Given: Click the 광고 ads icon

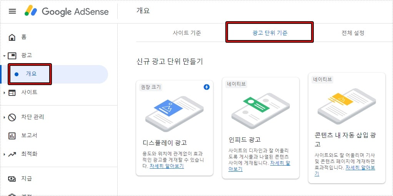Looking at the screenshot, I should click(12, 55).
